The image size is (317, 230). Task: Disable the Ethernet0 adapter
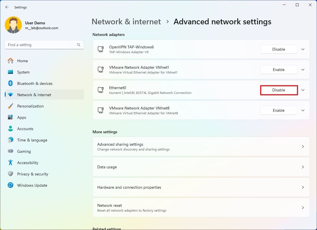(x=279, y=90)
